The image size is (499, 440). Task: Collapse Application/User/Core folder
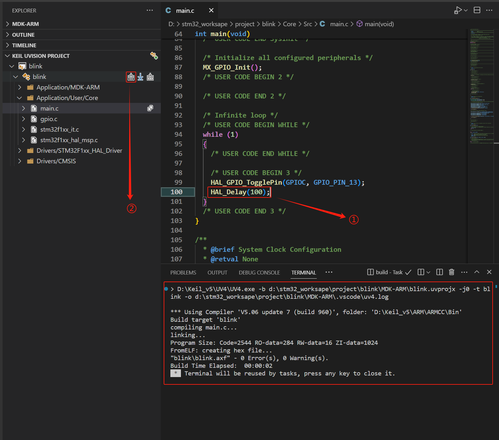(x=19, y=98)
